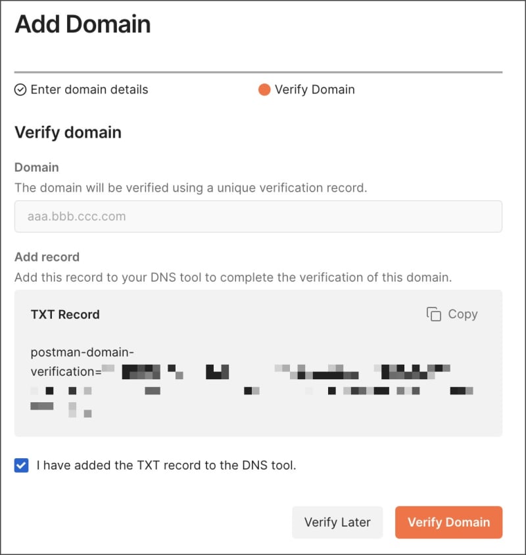Select the Enter domain details step

[89, 90]
